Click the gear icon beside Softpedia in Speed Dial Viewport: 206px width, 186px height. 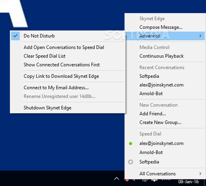pyautogui.click(x=130, y=162)
